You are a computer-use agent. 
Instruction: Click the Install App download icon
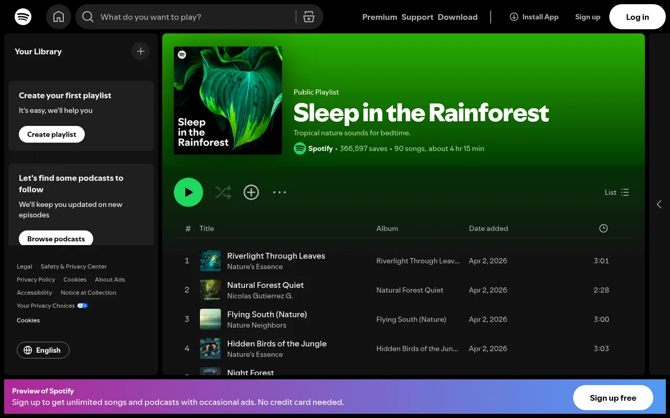pos(514,17)
